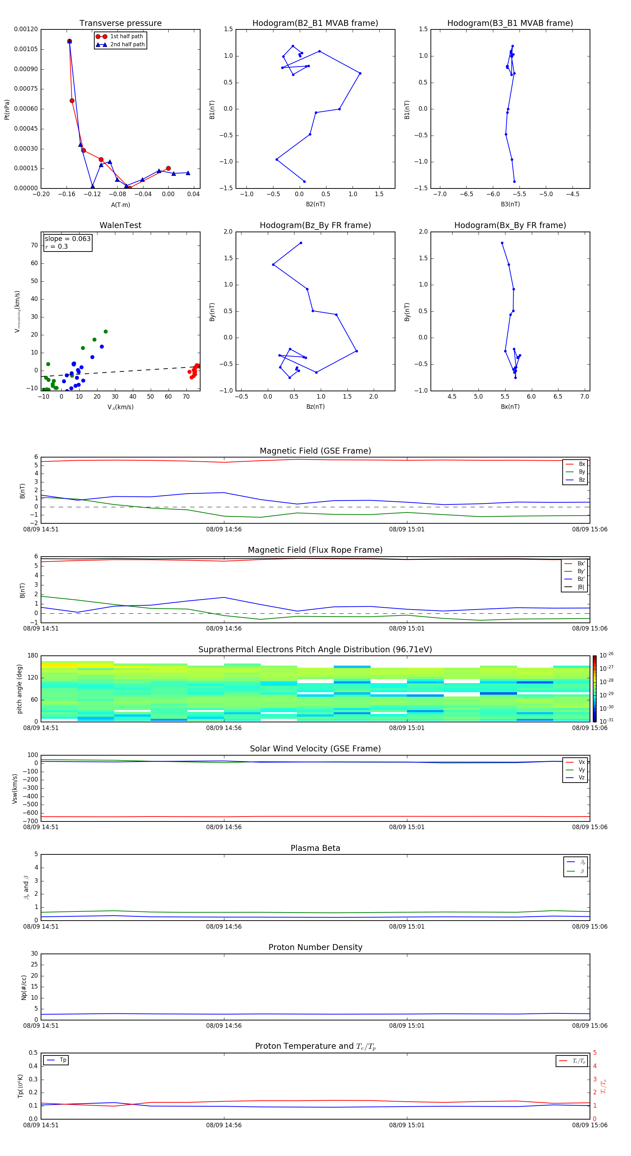The width and height of the screenshot is (631, 1156).
Task: Click the 'slope = 0.063' annotation
Action: tap(67, 239)
